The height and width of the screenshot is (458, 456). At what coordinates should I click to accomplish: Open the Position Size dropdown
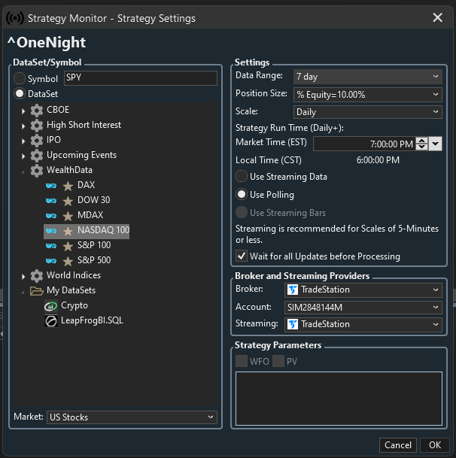[x=436, y=94]
